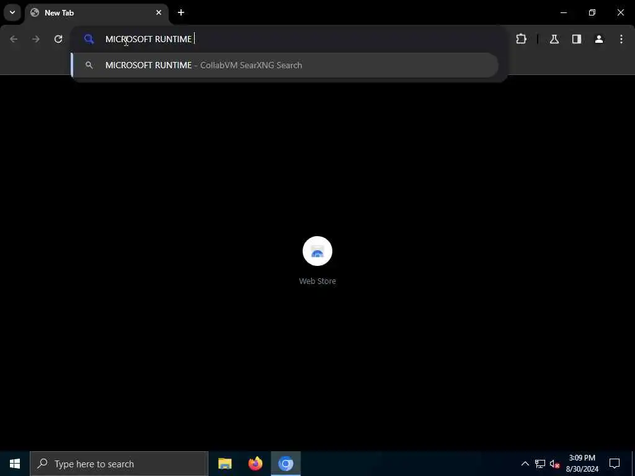Close the browser window

pyautogui.click(x=620, y=12)
